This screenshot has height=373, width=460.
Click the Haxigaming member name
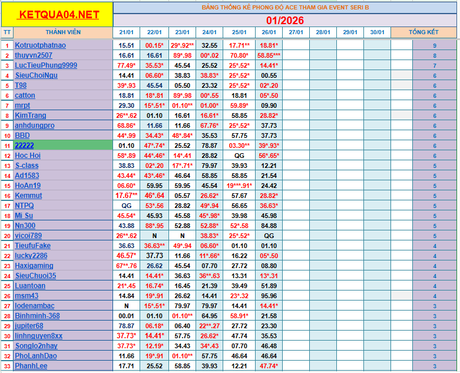click(x=34, y=266)
